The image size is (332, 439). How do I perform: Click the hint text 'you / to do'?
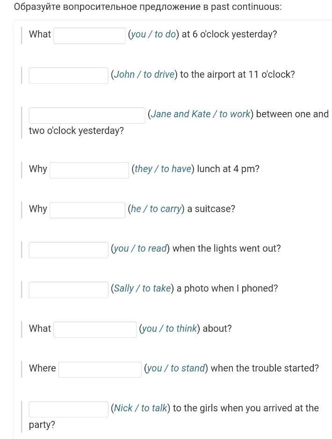pos(153,35)
